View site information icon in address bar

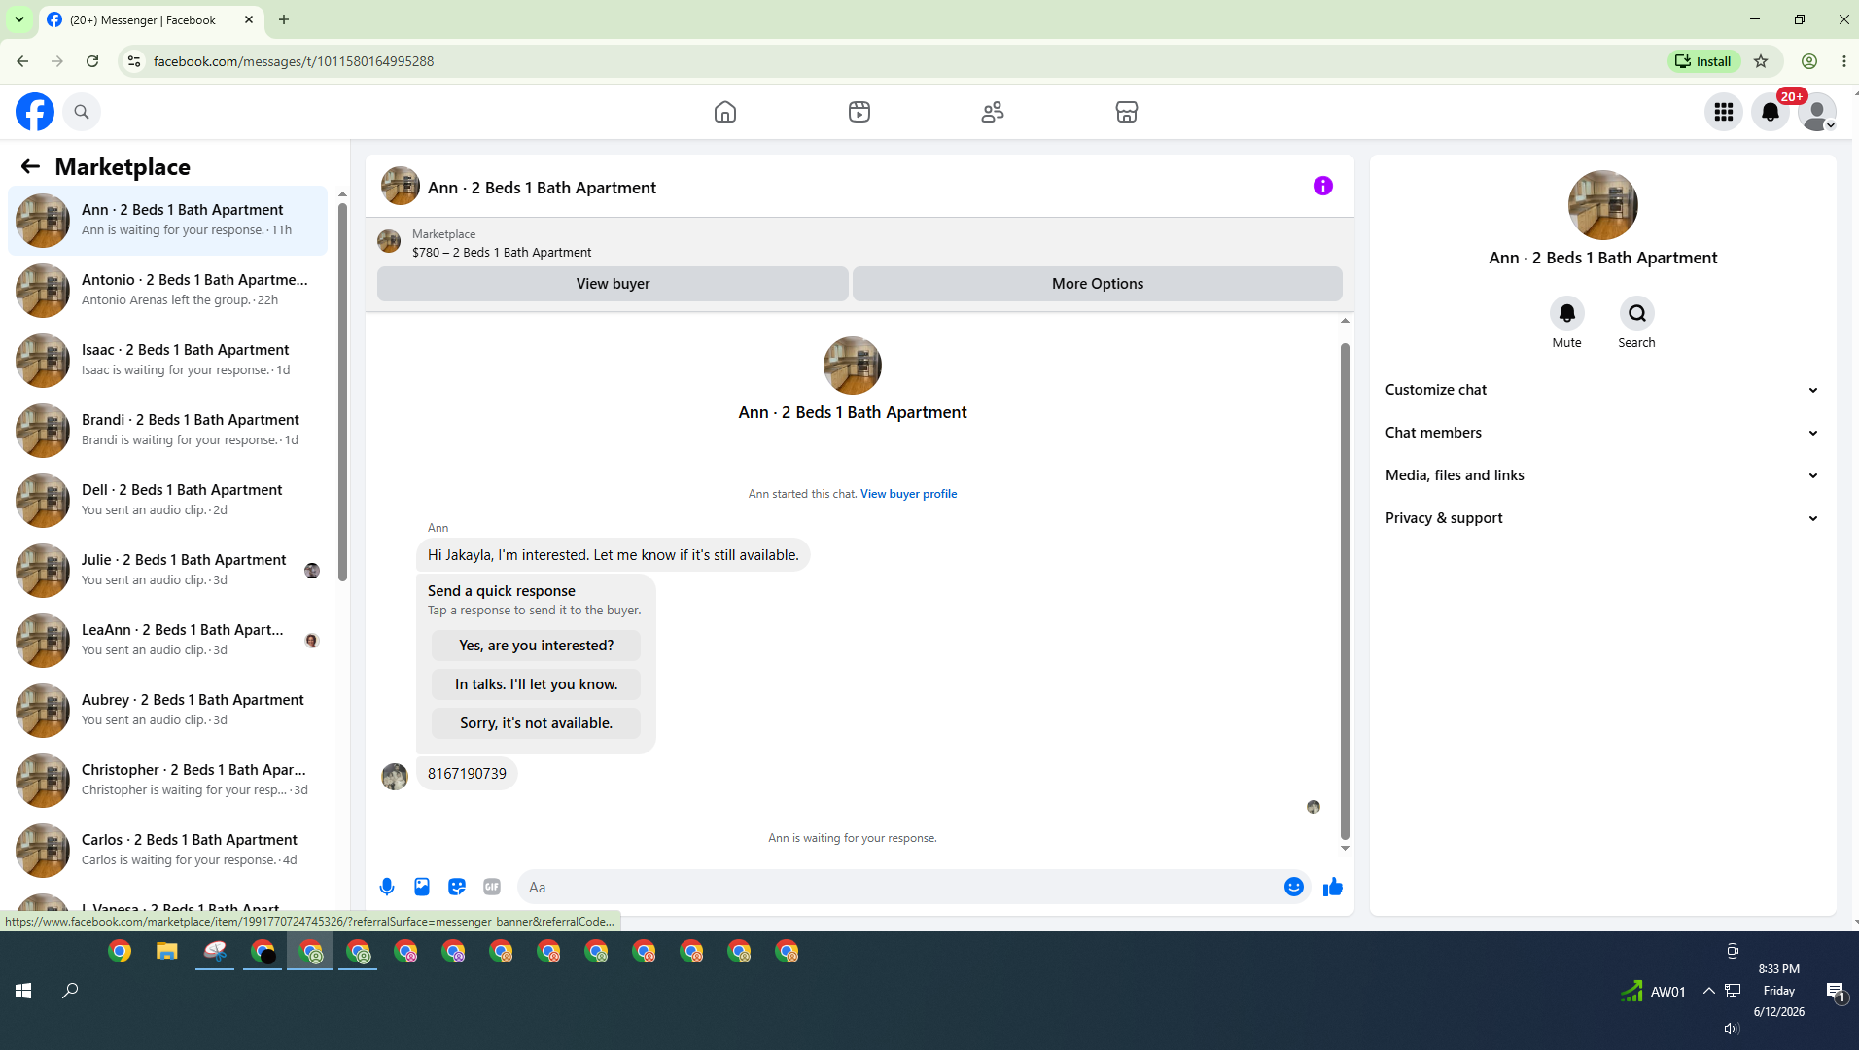coord(134,61)
